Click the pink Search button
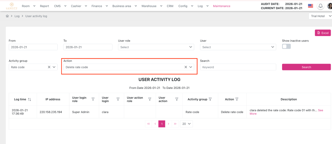Screen dimensions: 332x144 click(306, 67)
